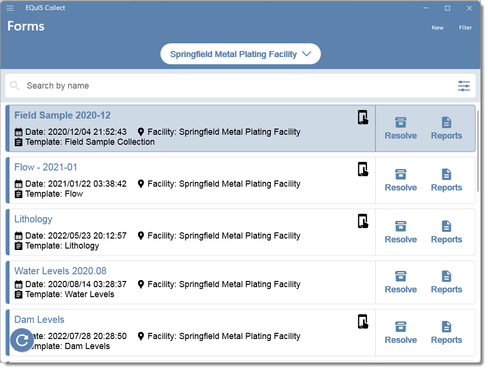Resolve the Lithology form
Image resolution: width=488 pixels, height=370 pixels.
(401, 232)
